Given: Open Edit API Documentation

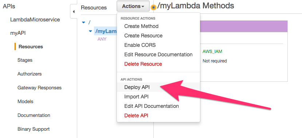Looking at the screenshot, I should (x=152, y=106).
